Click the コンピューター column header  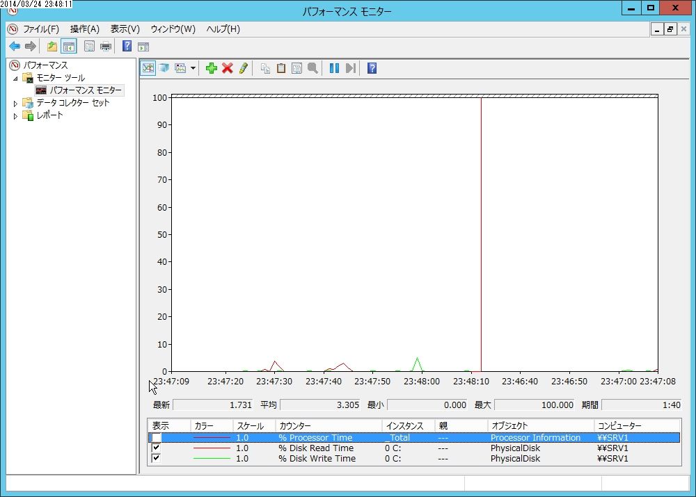(x=638, y=425)
